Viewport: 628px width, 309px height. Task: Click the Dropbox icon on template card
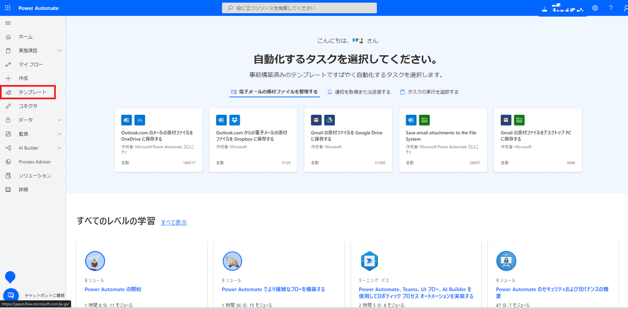click(234, 120)
